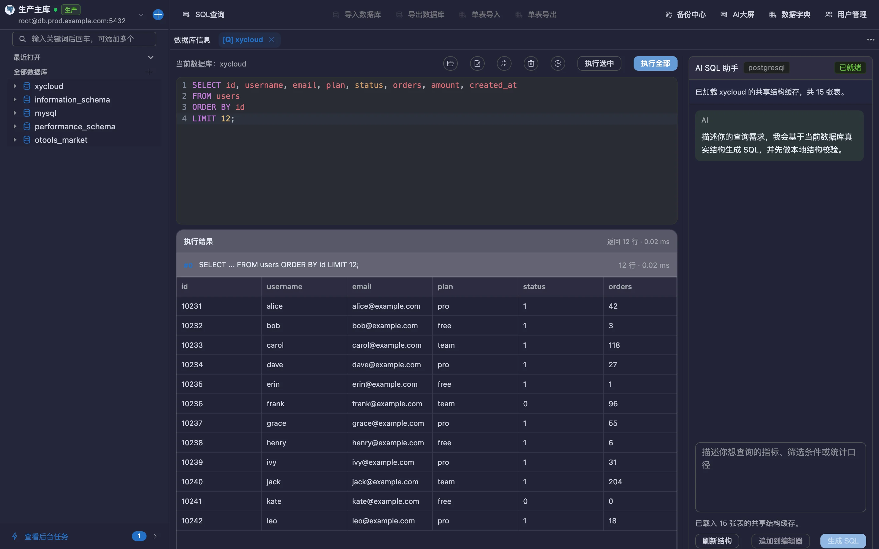Click the 刷新结构 button
Image resolution: width=879 pixels, height=549 pixels.
(717, 541)
